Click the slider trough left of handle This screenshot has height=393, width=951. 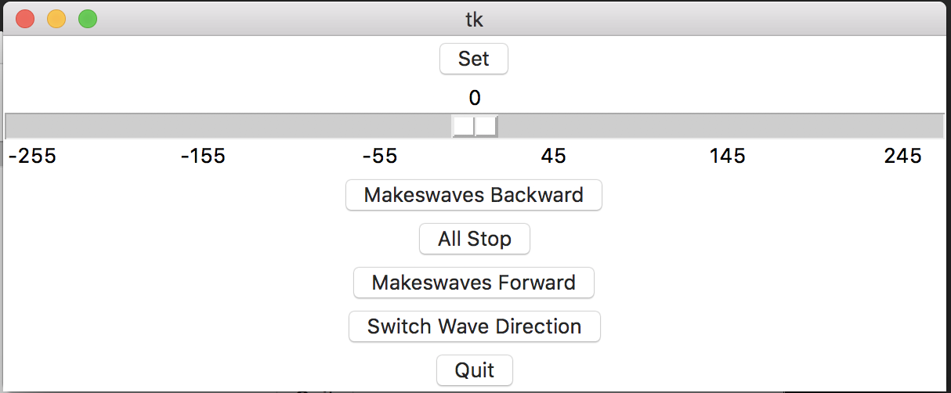[x=229, y=126]
